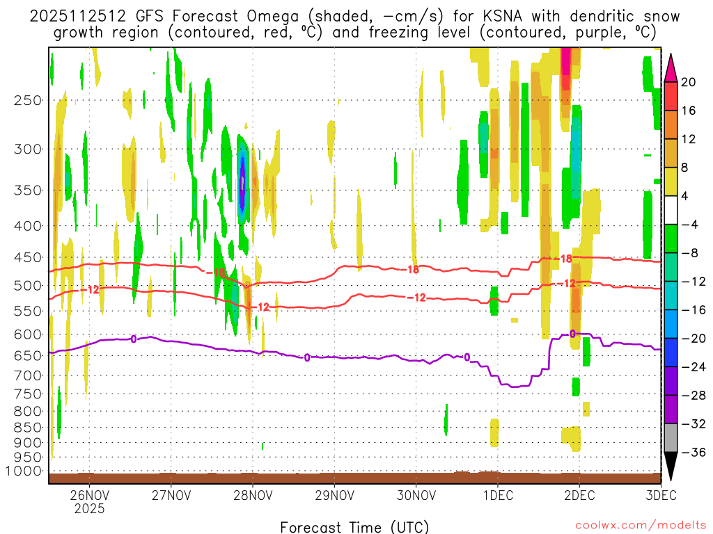Click the red -12 contour label near 30NOV
Screen dimensions: 713x534
(x=416, y=298)
